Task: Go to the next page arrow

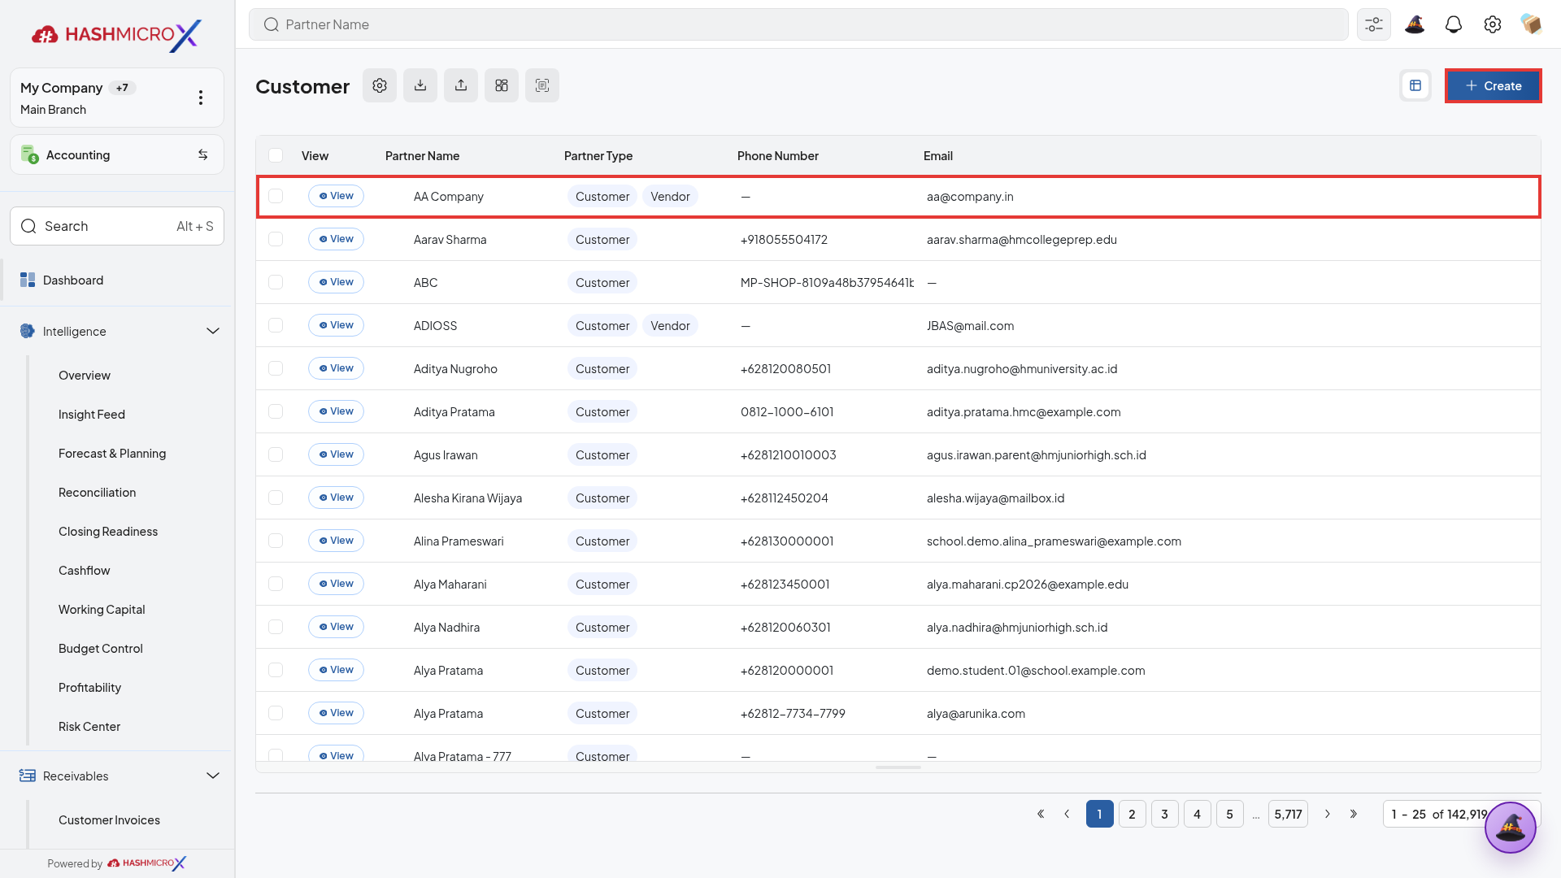Action: 1328,814
